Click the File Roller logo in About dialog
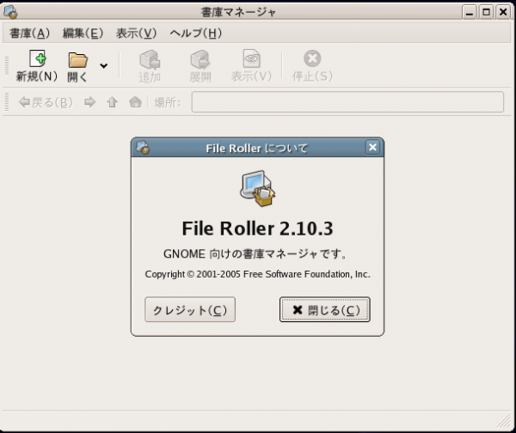516x433 pixels. (x=257, y=188)
